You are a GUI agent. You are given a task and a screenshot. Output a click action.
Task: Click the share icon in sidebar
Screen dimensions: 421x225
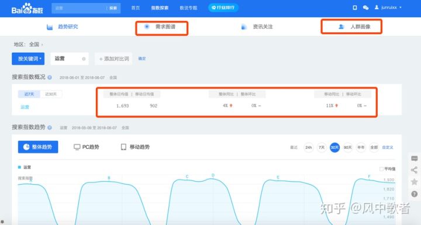click(415, 170)
